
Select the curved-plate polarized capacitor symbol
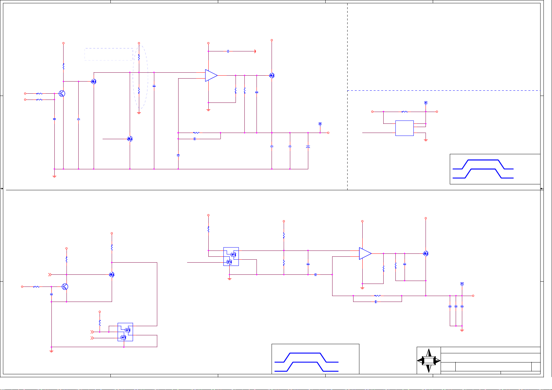(x=308, y=147)
